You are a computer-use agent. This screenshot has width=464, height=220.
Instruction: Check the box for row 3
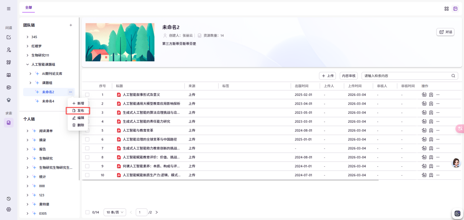tap(87, 113)
